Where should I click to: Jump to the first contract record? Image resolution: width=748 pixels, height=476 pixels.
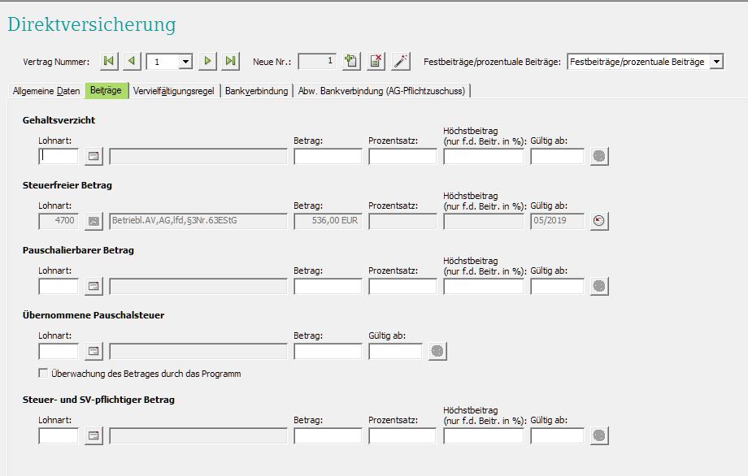pos(109,61)
